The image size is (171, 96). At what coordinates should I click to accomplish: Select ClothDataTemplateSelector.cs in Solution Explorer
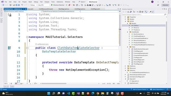coord(140,73)
